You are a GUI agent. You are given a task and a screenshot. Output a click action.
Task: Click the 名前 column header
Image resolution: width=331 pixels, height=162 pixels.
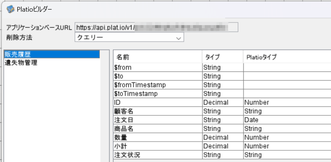tap(158, 57)
